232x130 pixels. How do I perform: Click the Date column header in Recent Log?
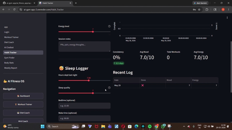126,80
